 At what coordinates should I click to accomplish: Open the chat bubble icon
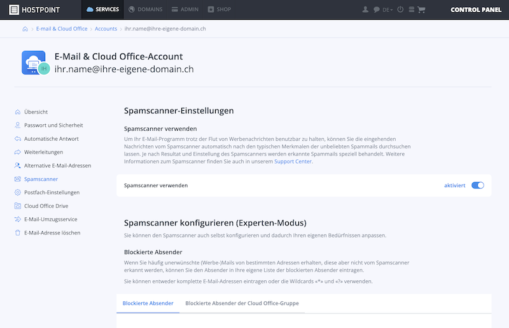point(376,10)
